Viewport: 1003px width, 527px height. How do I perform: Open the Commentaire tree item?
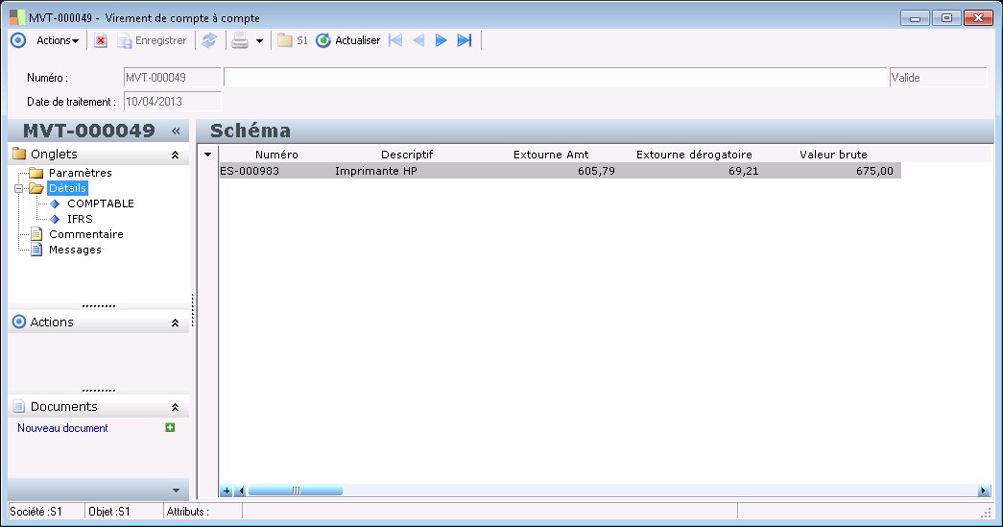click(x=86, y=234)
